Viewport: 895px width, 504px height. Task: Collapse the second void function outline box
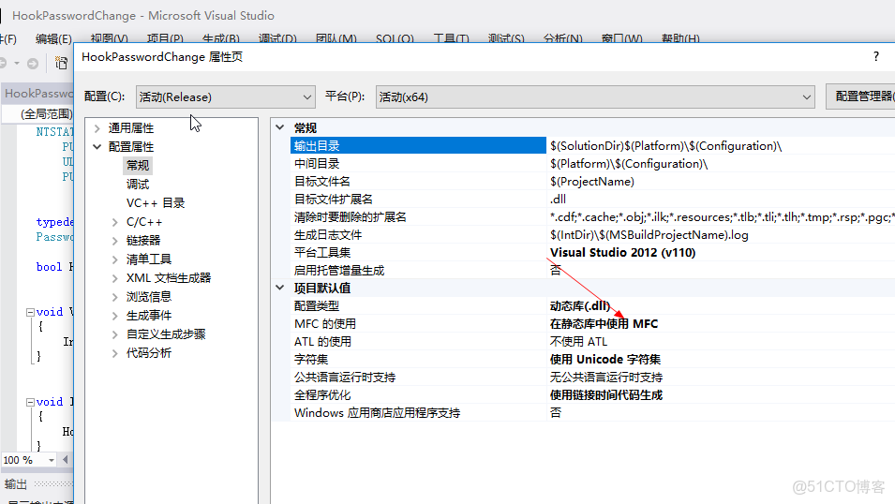point(30,402)
